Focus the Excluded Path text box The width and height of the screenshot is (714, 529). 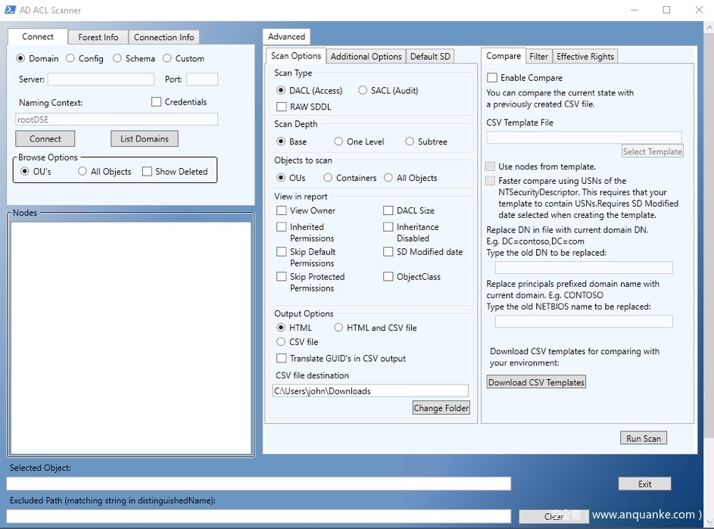tap(259, 516)
